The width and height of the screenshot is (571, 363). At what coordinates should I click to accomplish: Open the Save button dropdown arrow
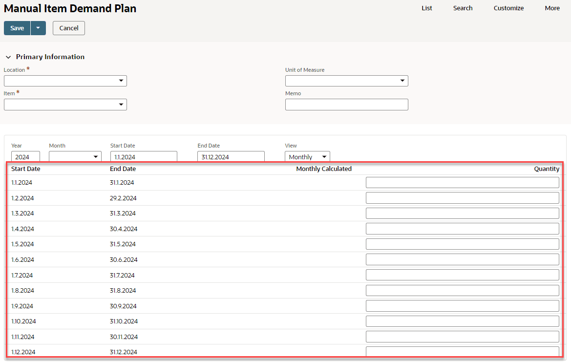(x=38, y=28)
